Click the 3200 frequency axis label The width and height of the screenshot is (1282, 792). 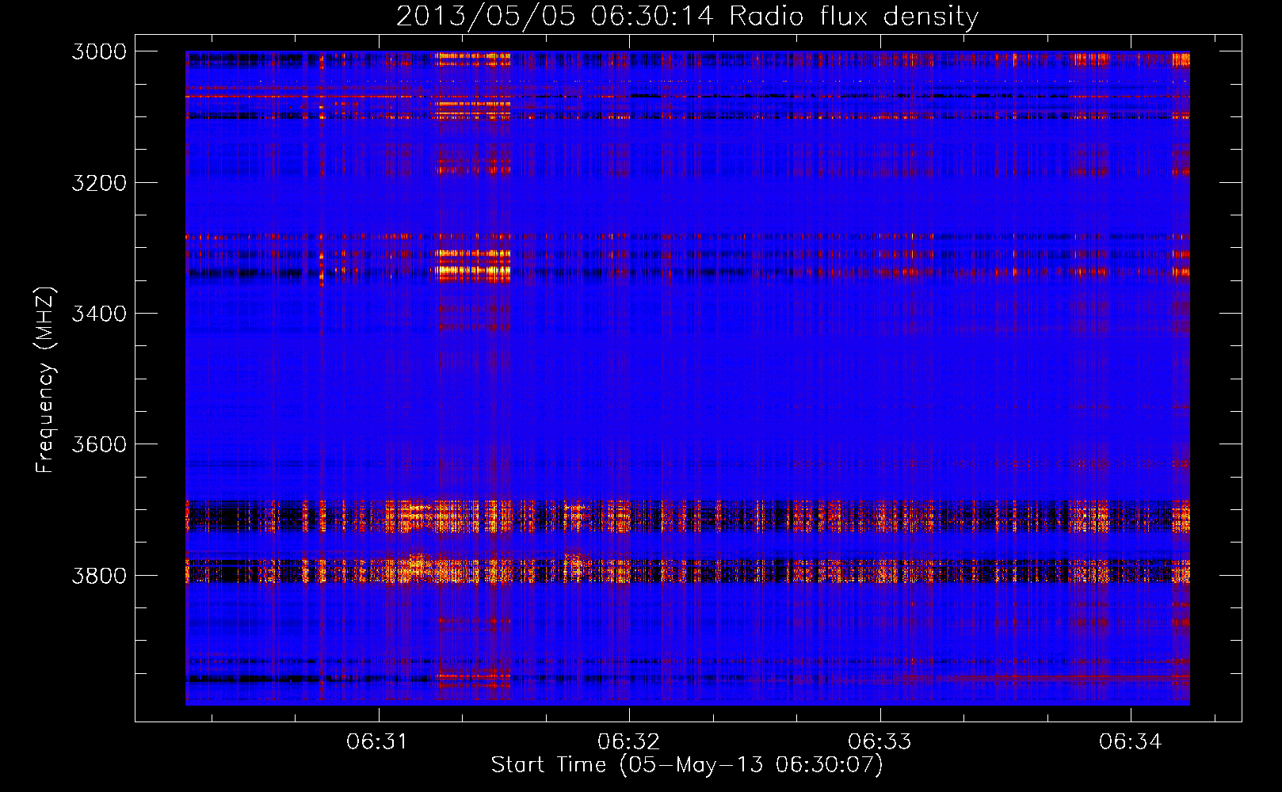(99, 183)
